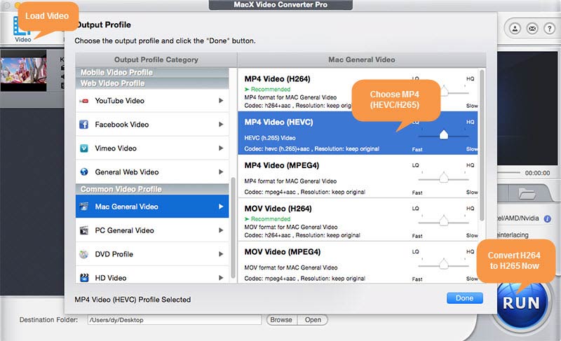Click the profile list vertical scrollbar
This screenshot has width=561, height=341.
(x=482, y=146)
